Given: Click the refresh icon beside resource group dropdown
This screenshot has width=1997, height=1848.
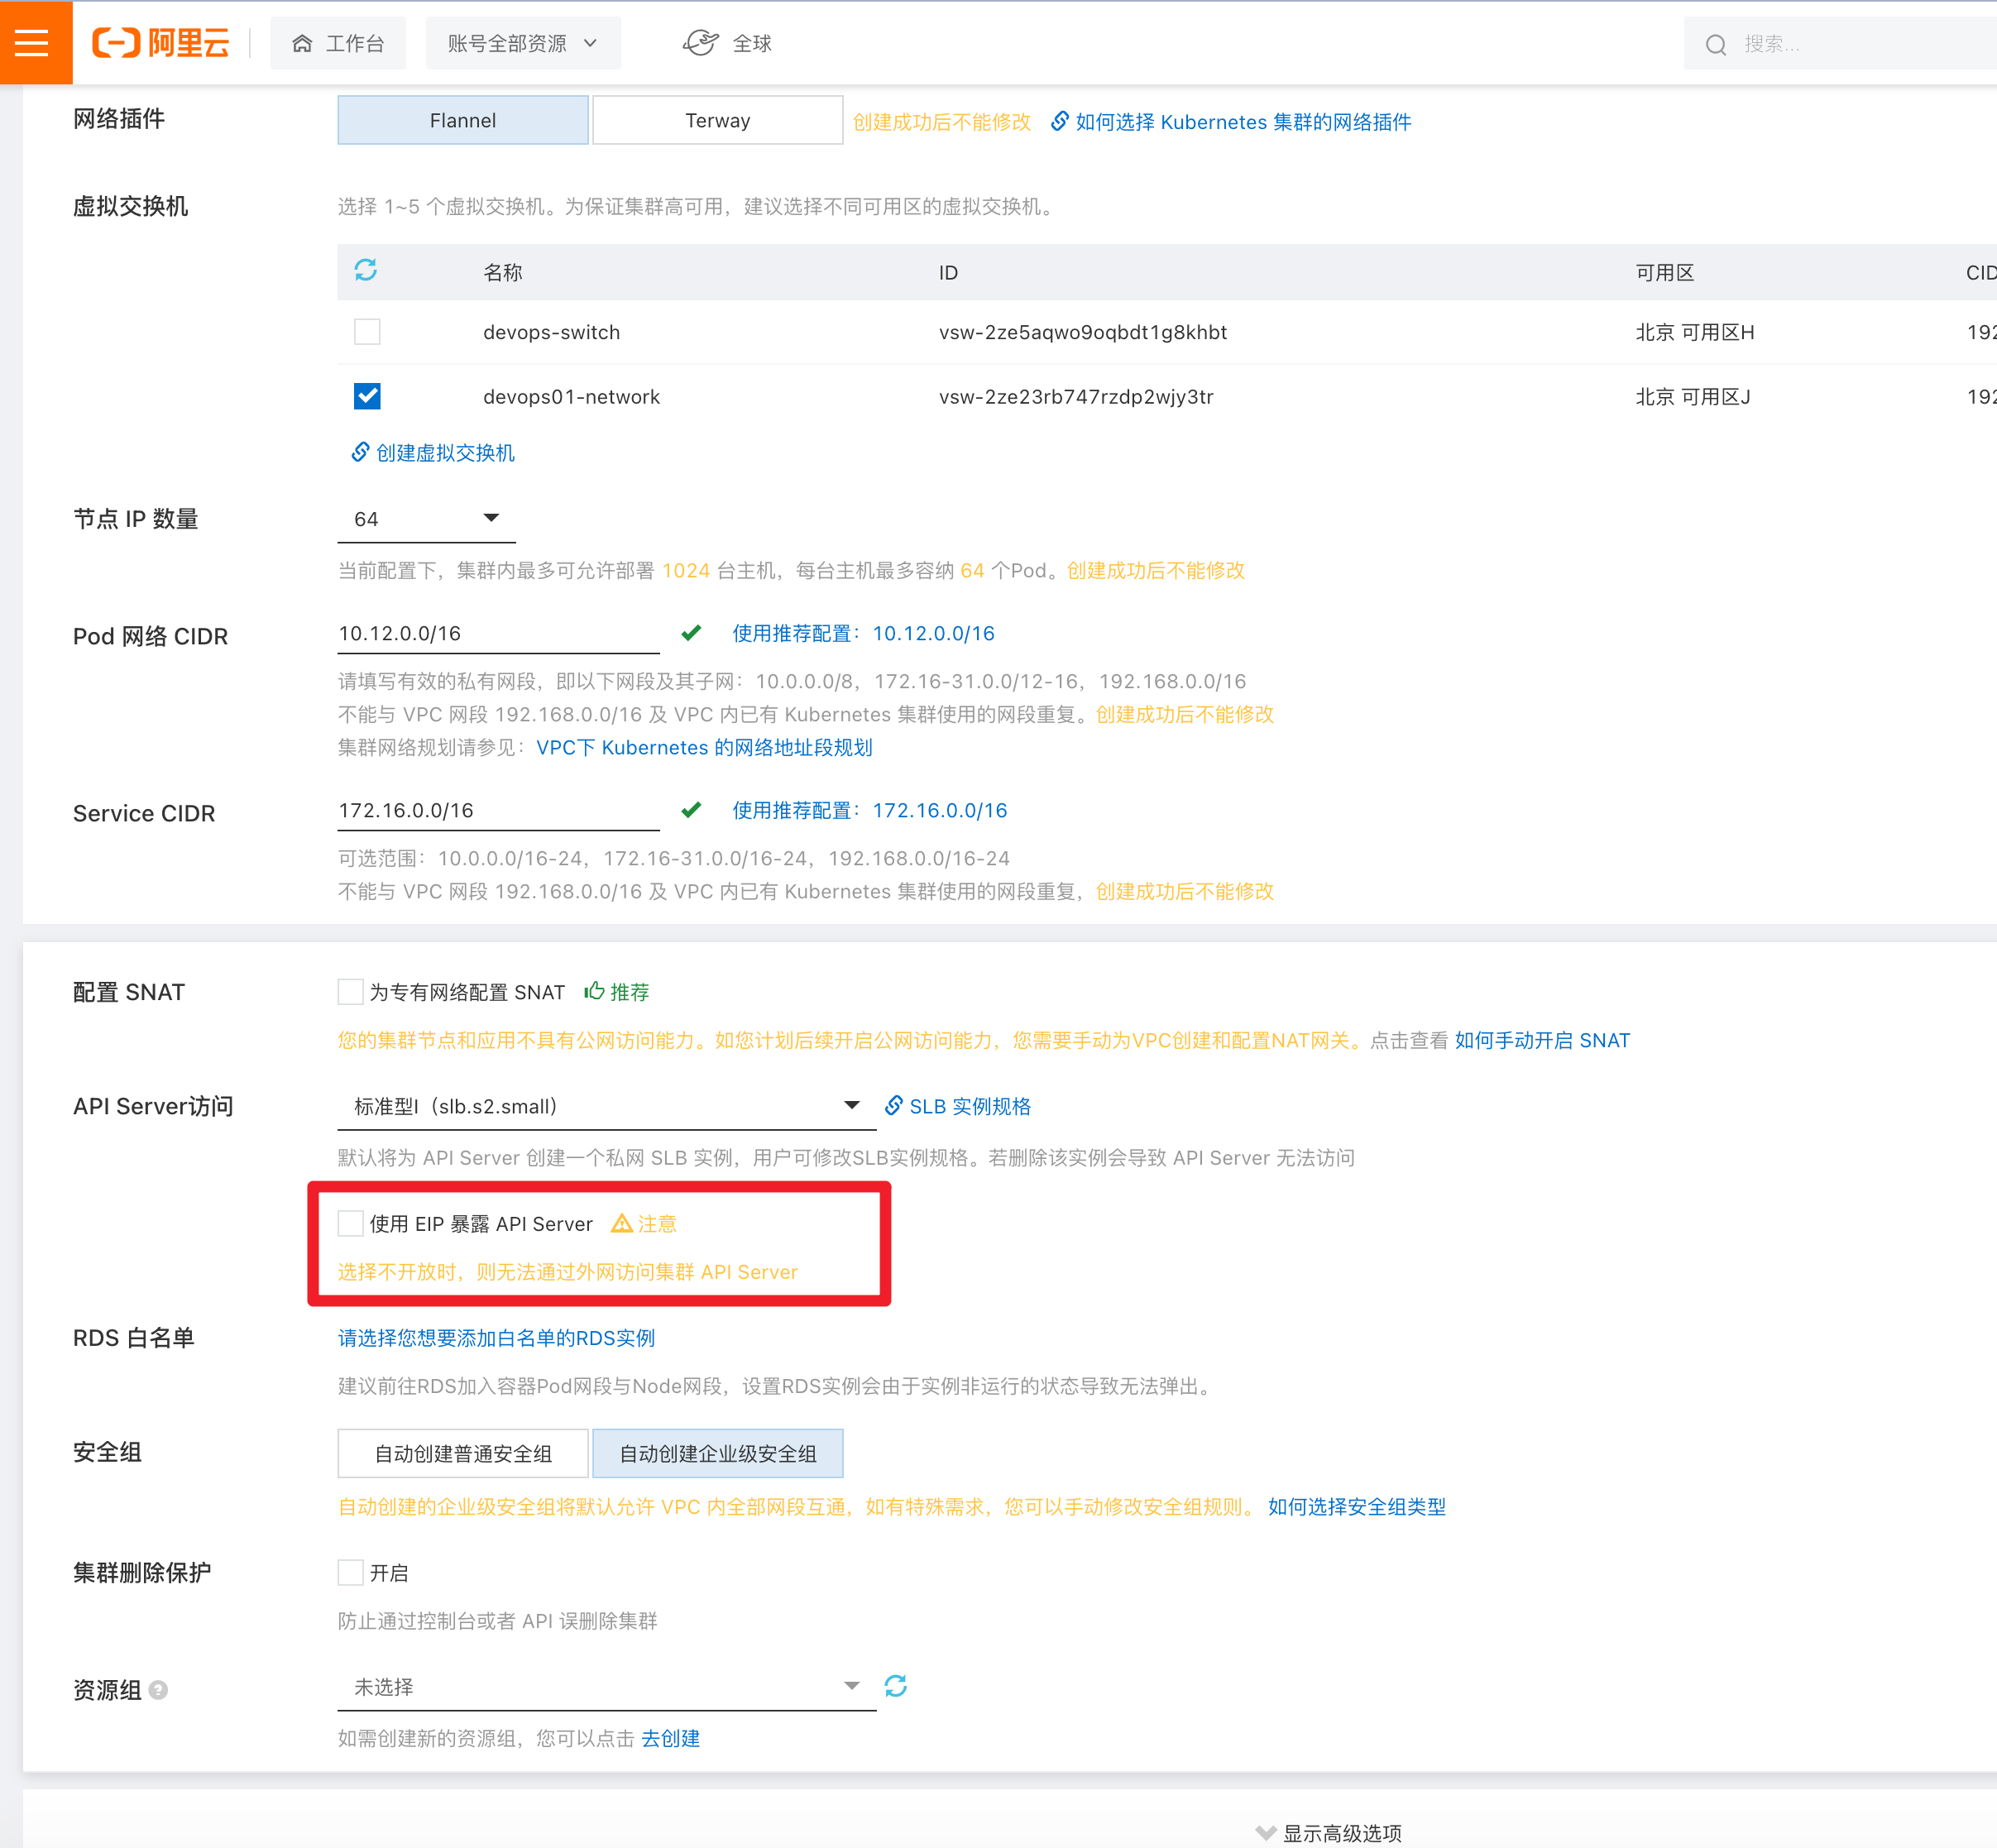Looking at the screenshot, I should tap(895, 1687).
